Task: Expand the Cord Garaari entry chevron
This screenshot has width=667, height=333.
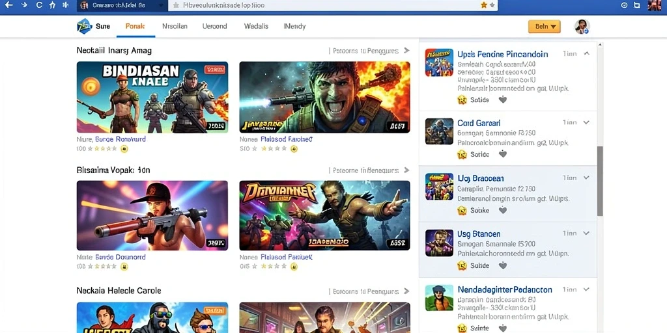Action: point(587,122)
